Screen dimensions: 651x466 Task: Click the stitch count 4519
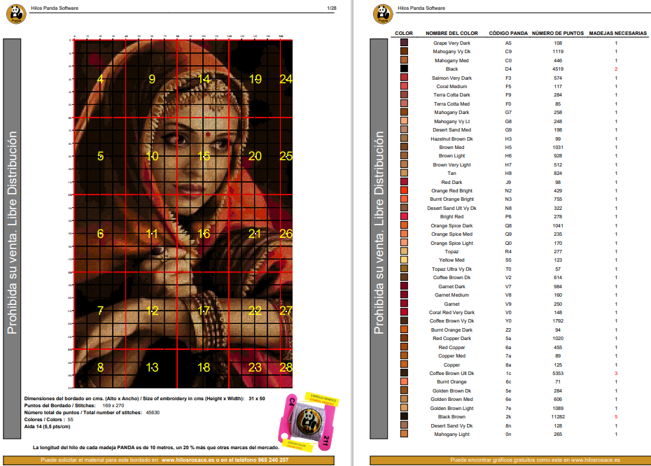[558, 69]
